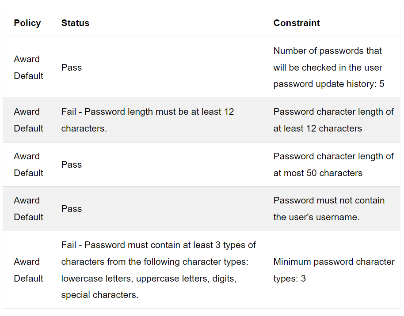Image resolution: width=404 pixels, height=316 pixels.
Task: Click the 'special characters.' text line
Action: click(x=100, y=295)
